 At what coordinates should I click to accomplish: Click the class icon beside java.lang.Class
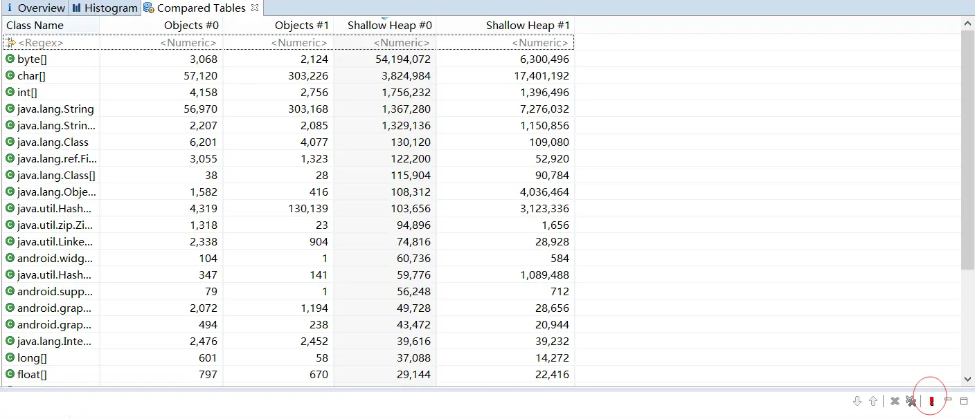pos(10,142)
